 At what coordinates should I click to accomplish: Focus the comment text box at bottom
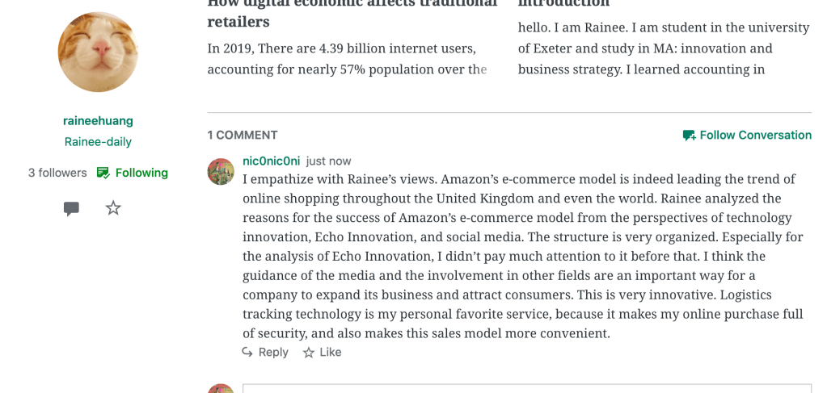click(x=525, y=388)
